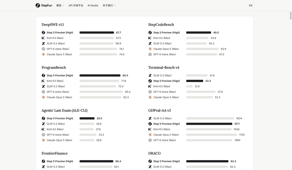292x170 pixels.
Task: Click the DRACO heading
Action: pos(154,153)
